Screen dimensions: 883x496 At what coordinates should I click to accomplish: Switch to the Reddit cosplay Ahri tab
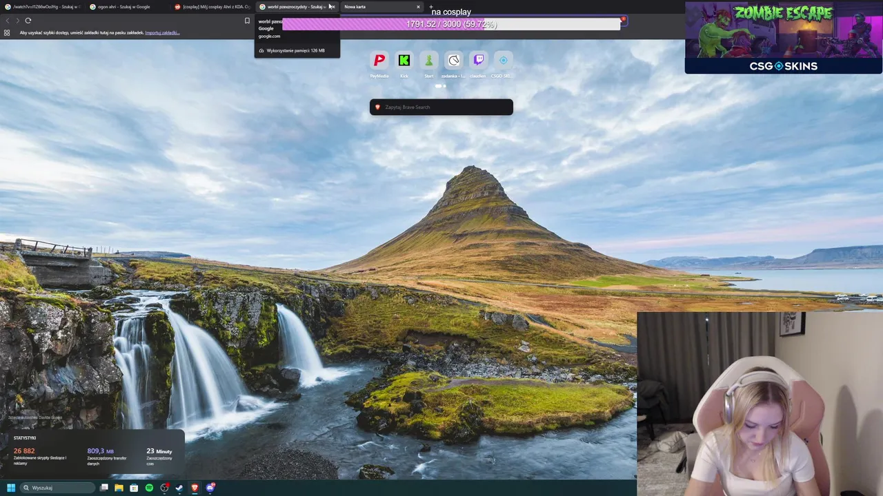(212, 7)
